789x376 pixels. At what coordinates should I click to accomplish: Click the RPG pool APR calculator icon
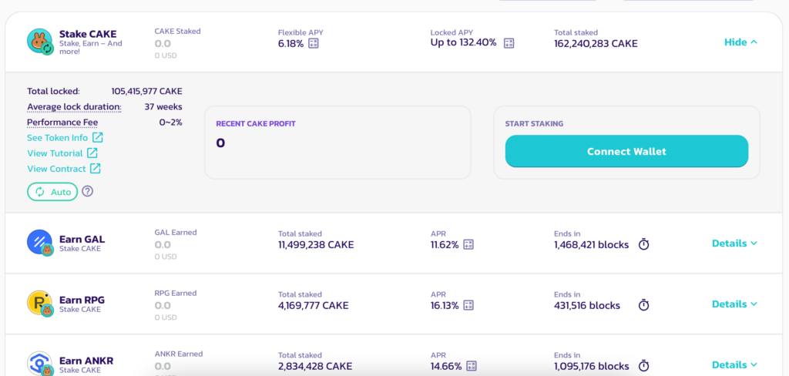(x=468, y=305)
